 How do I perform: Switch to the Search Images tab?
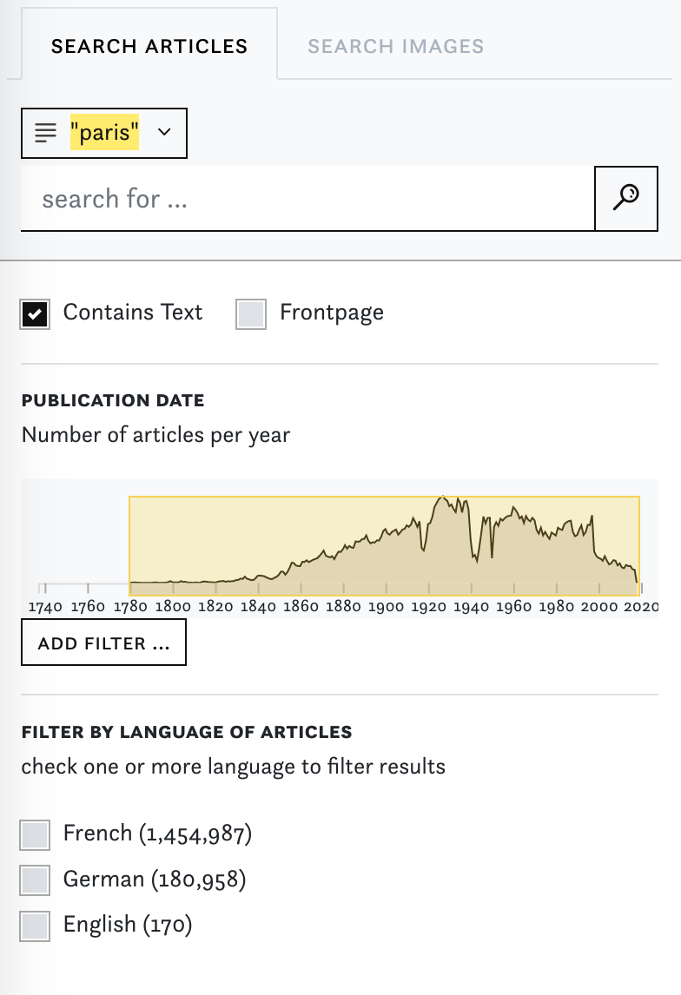pos(396,46)
